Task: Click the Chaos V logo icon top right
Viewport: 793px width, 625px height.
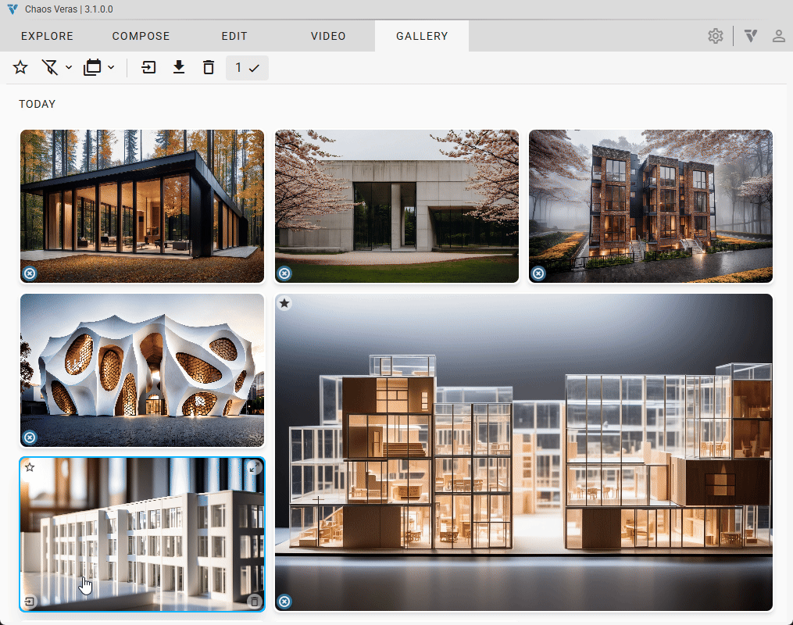Action: point(751,36)
